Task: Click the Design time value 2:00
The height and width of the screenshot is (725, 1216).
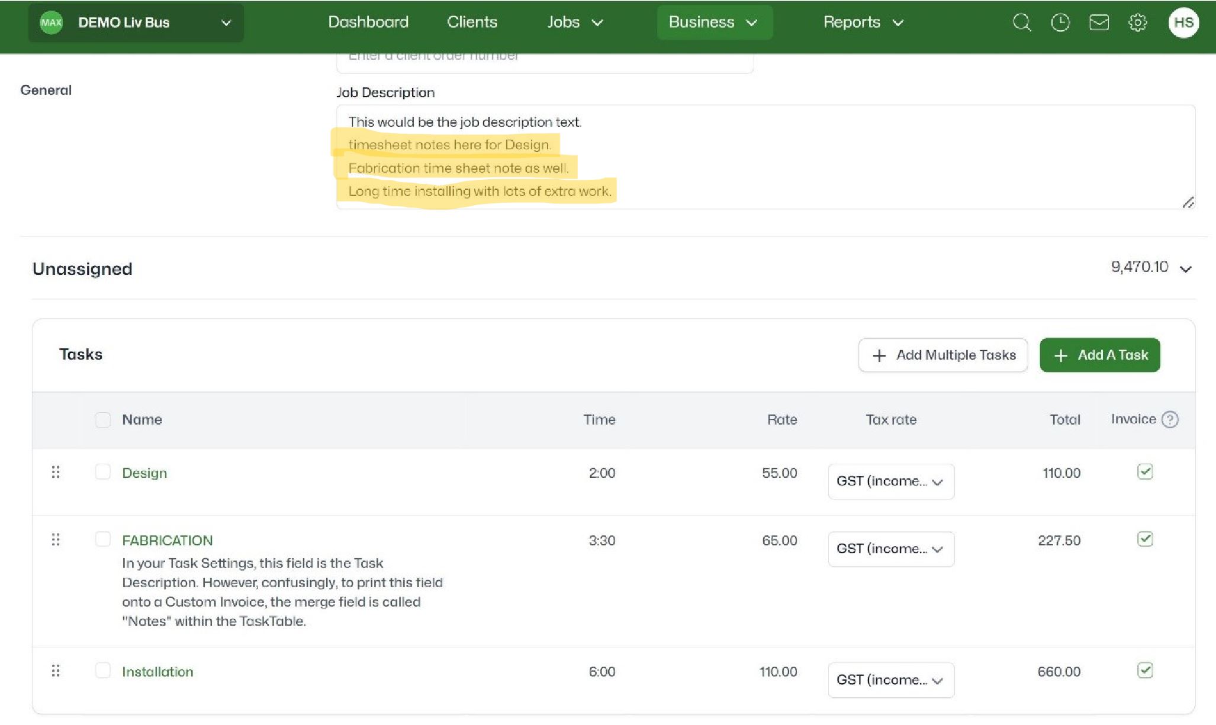Action: click(x=602, y=473)
